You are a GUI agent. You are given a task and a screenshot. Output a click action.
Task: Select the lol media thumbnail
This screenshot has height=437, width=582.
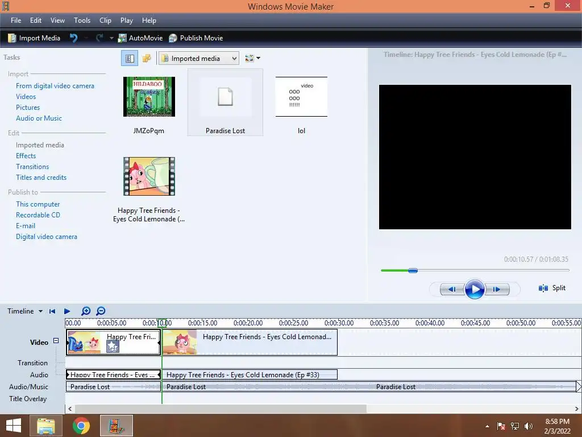[x=301, y=97]
